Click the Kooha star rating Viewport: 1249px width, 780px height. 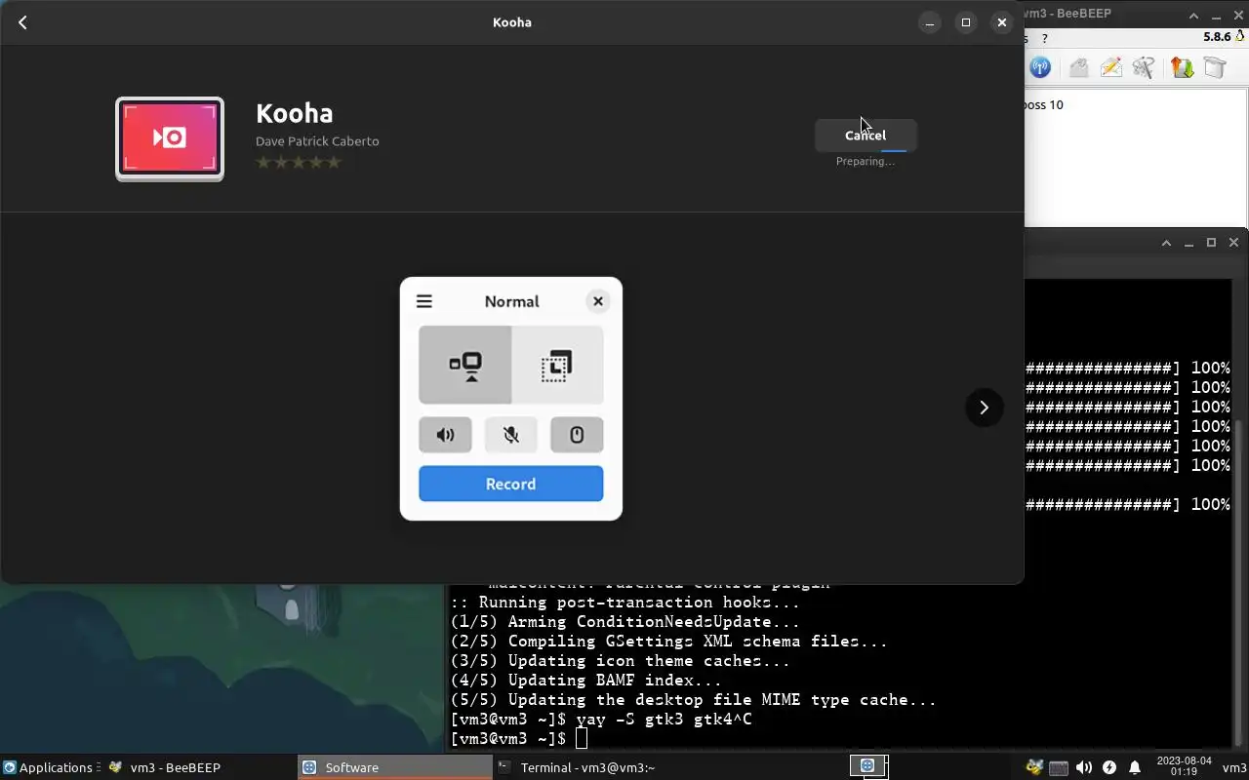pos(299,162)
